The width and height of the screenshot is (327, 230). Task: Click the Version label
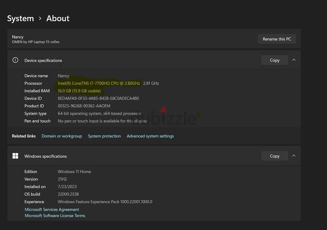(31, 179)
